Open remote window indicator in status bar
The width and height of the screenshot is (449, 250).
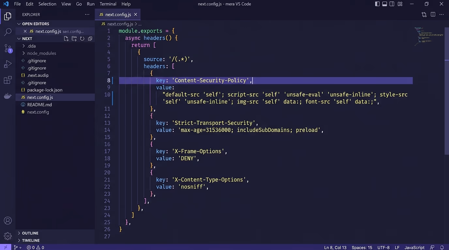point(6,247)
